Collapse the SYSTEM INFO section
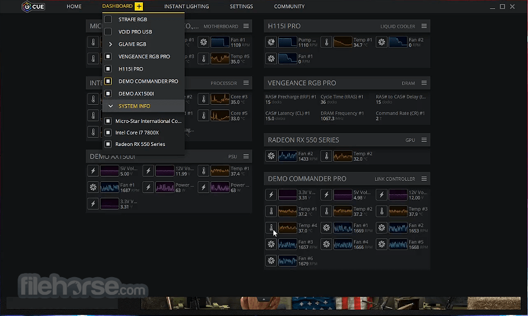This screenshot has height=316, width=528. click(110, 106)
